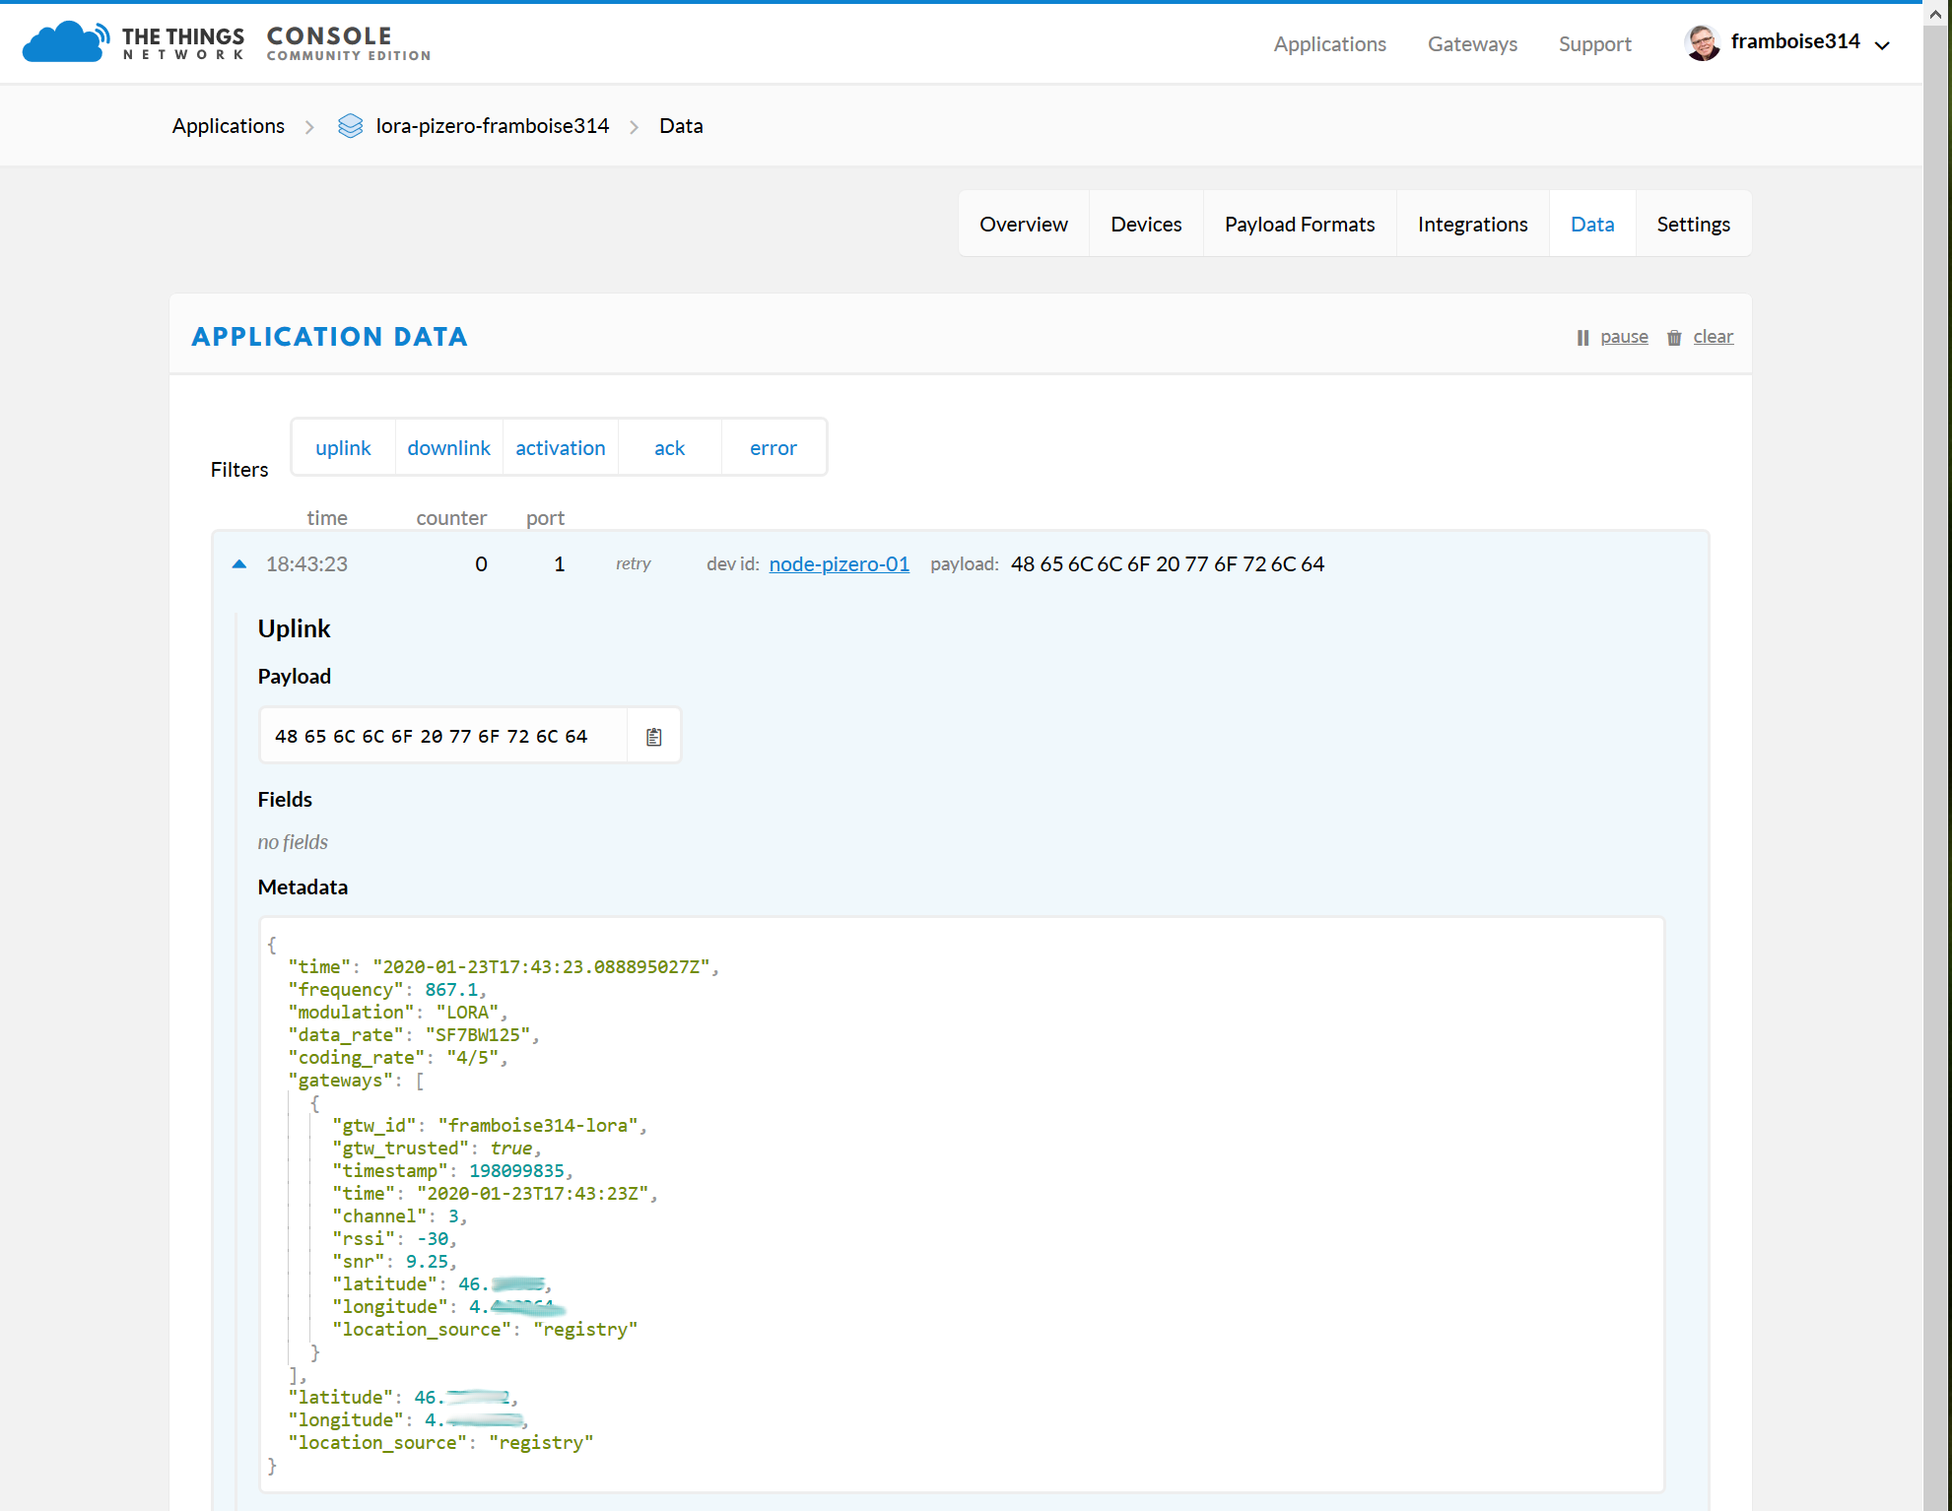Click the Data breadcrumb

click(x=681, y=126)
